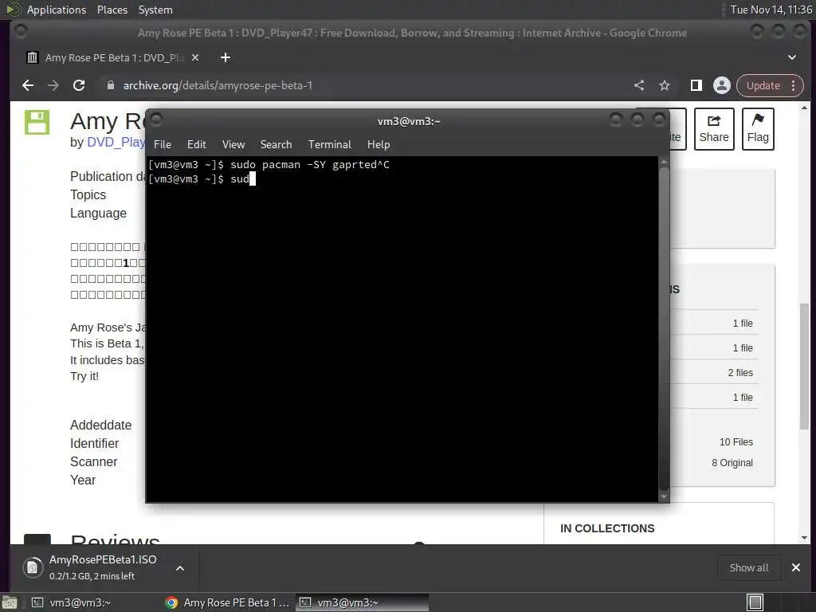Open a new Chrome tab
Viewport: 816px width, 612px height.
(x=226, y=57)
